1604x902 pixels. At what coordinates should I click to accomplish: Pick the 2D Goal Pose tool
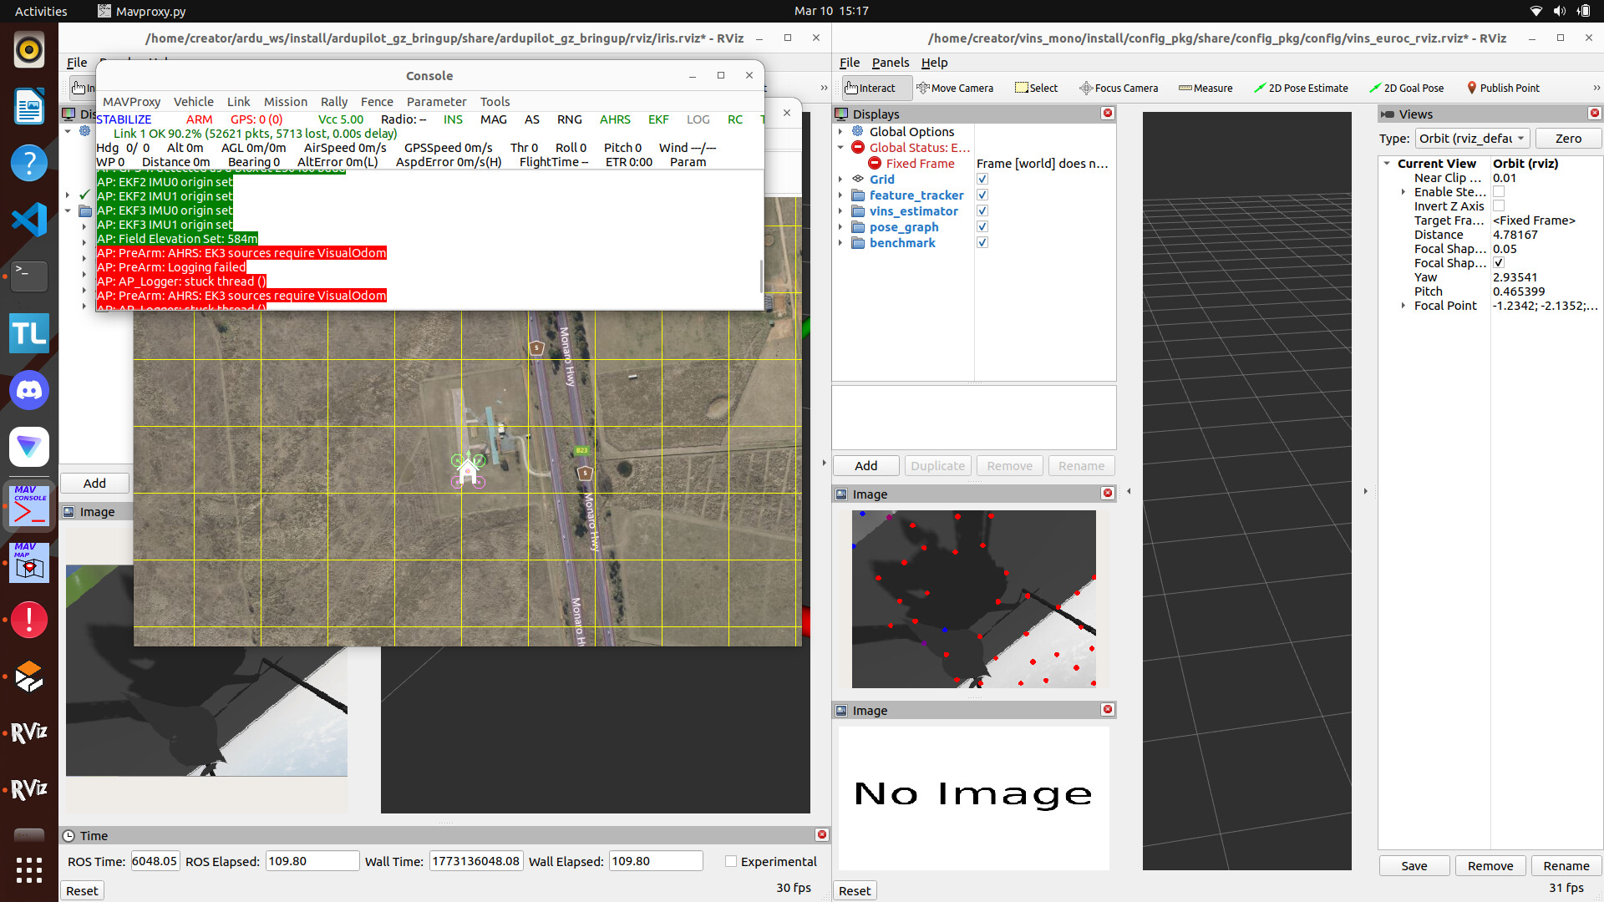pos(1406,88)
